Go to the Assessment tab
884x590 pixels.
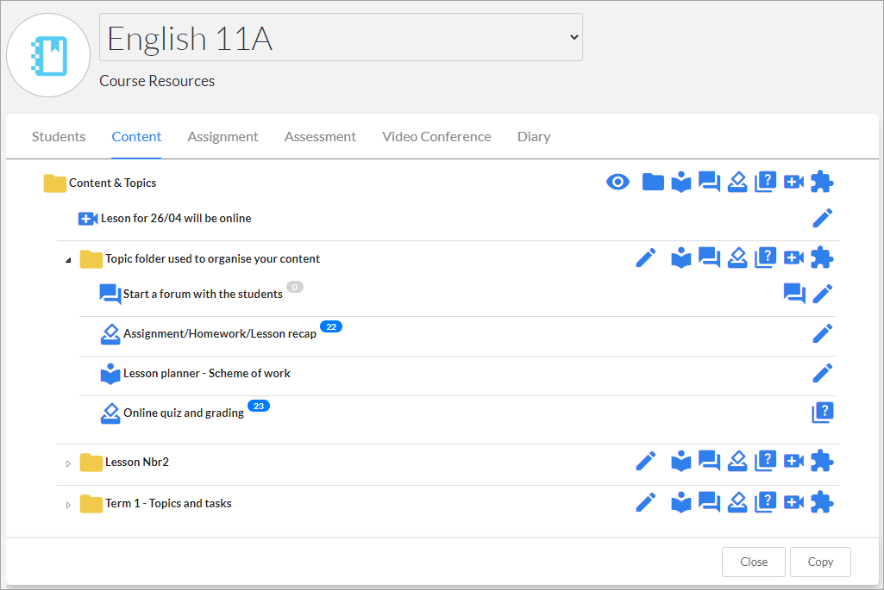(x=320, y=137)
